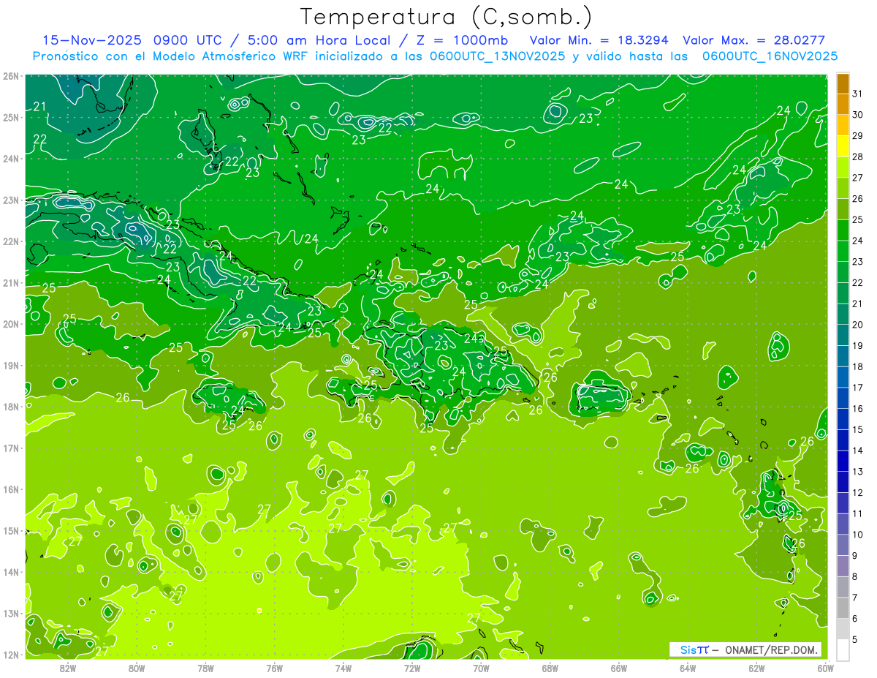Click the 16N latitude label
The width and height of the screenshot is (877, 678).
tap(11, 489)
